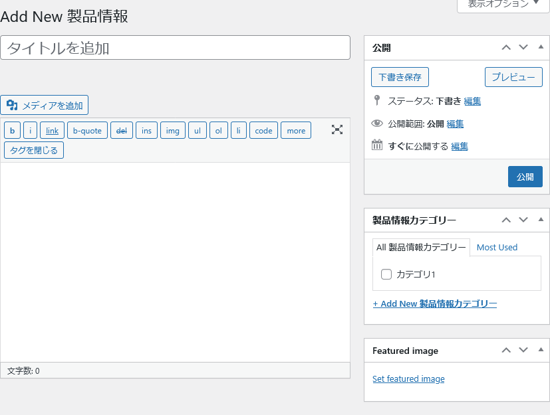Click the タイトルを追加 title field
This screenshot has height=415, width=550.
point(175,48)
